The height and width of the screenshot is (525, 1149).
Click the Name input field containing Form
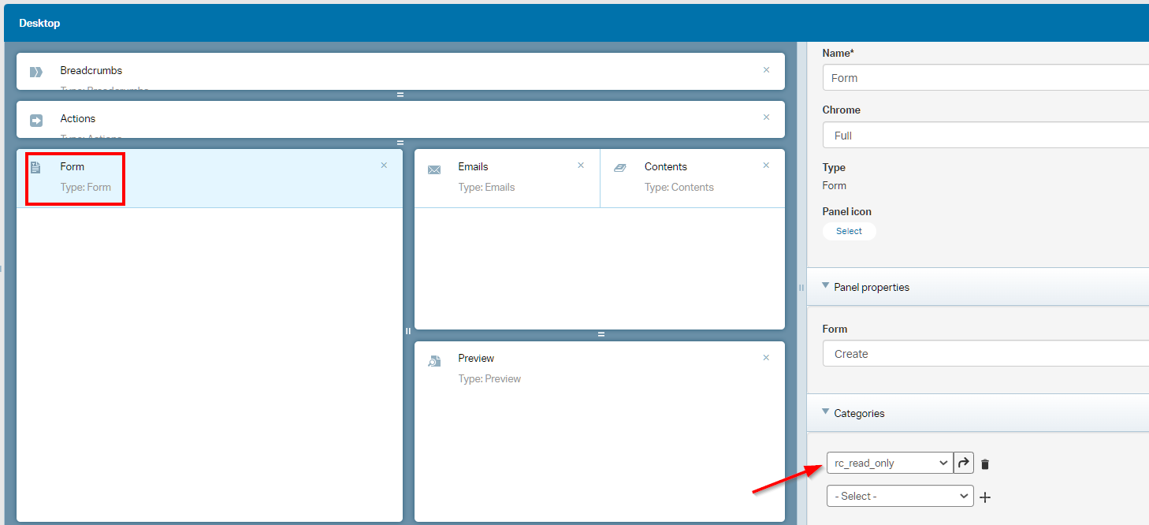985,78
